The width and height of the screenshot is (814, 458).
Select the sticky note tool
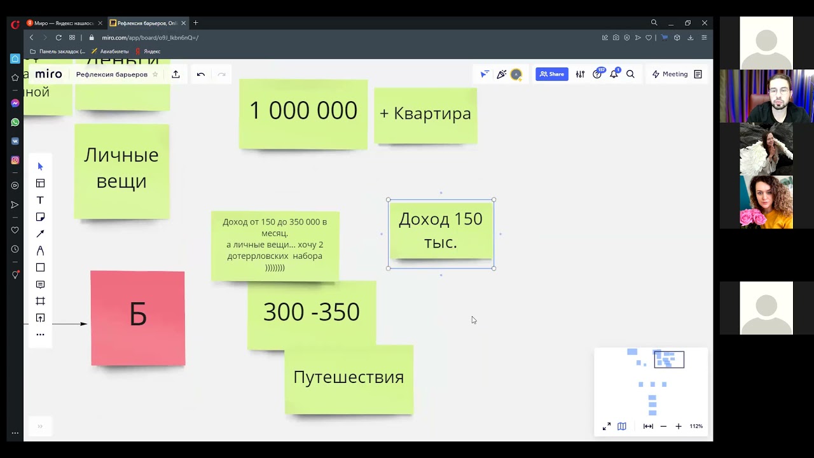click(40, 217)
